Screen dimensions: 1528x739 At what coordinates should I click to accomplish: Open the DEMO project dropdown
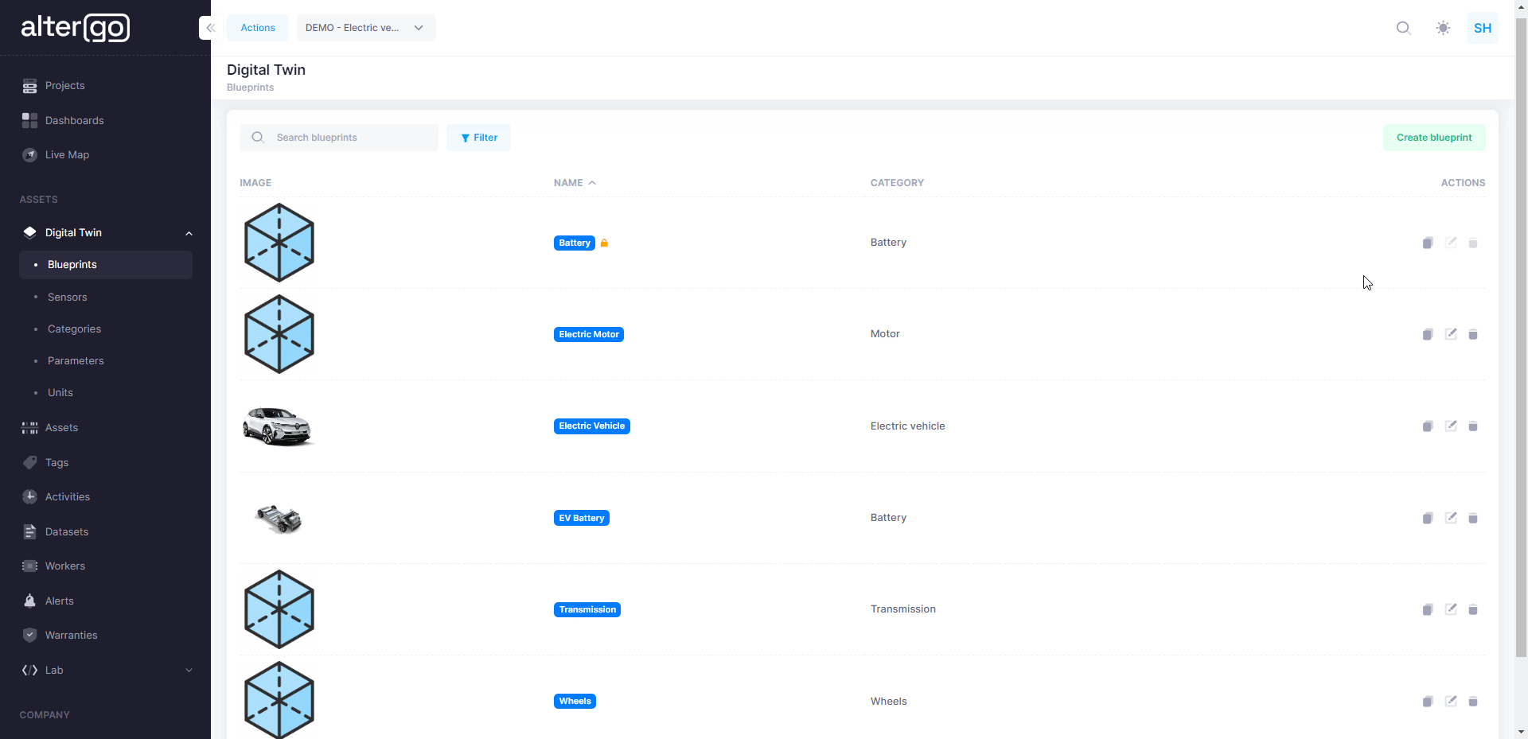pos(365,28)
